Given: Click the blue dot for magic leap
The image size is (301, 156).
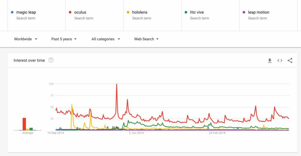Looking at the screenshot, I should tap(12, 12).
